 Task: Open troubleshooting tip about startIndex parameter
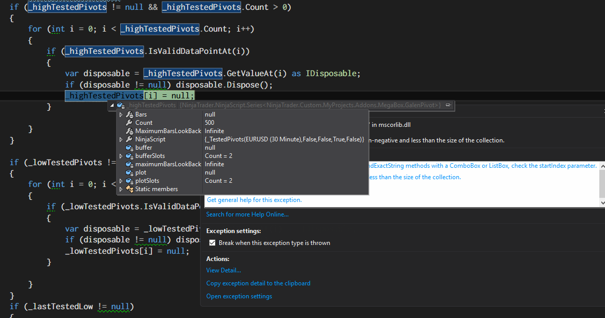[x=483, y=166]
